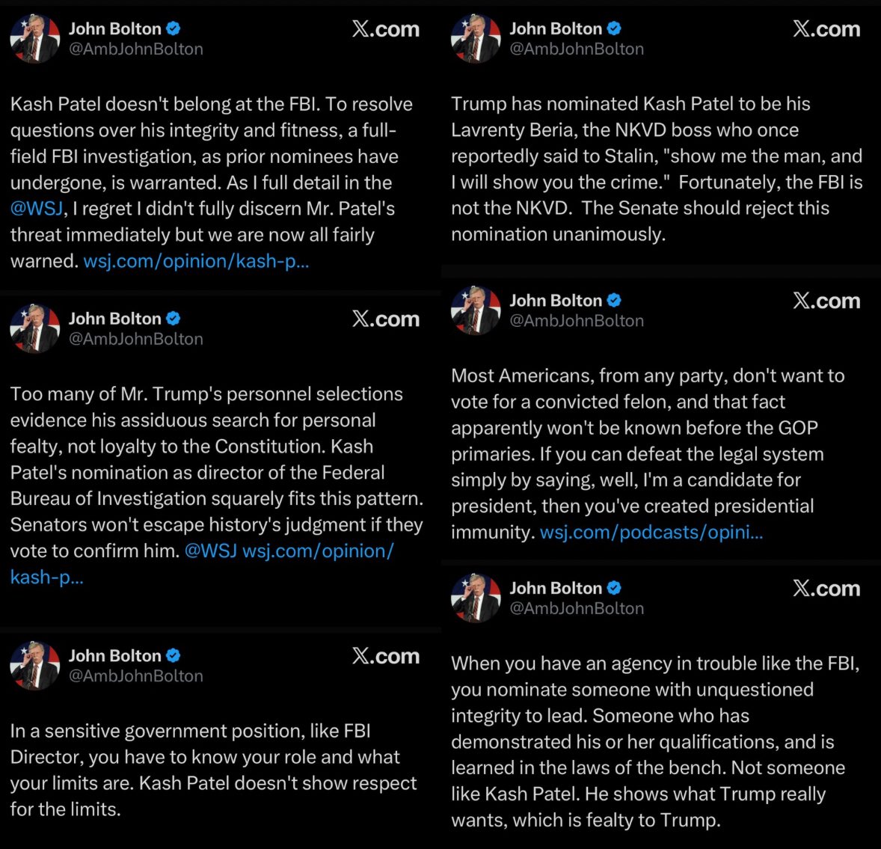Click the John Bolton name on the 'Most Americans' tweet
This screenshot has width=881, height=849.
(x=556, y=301)
